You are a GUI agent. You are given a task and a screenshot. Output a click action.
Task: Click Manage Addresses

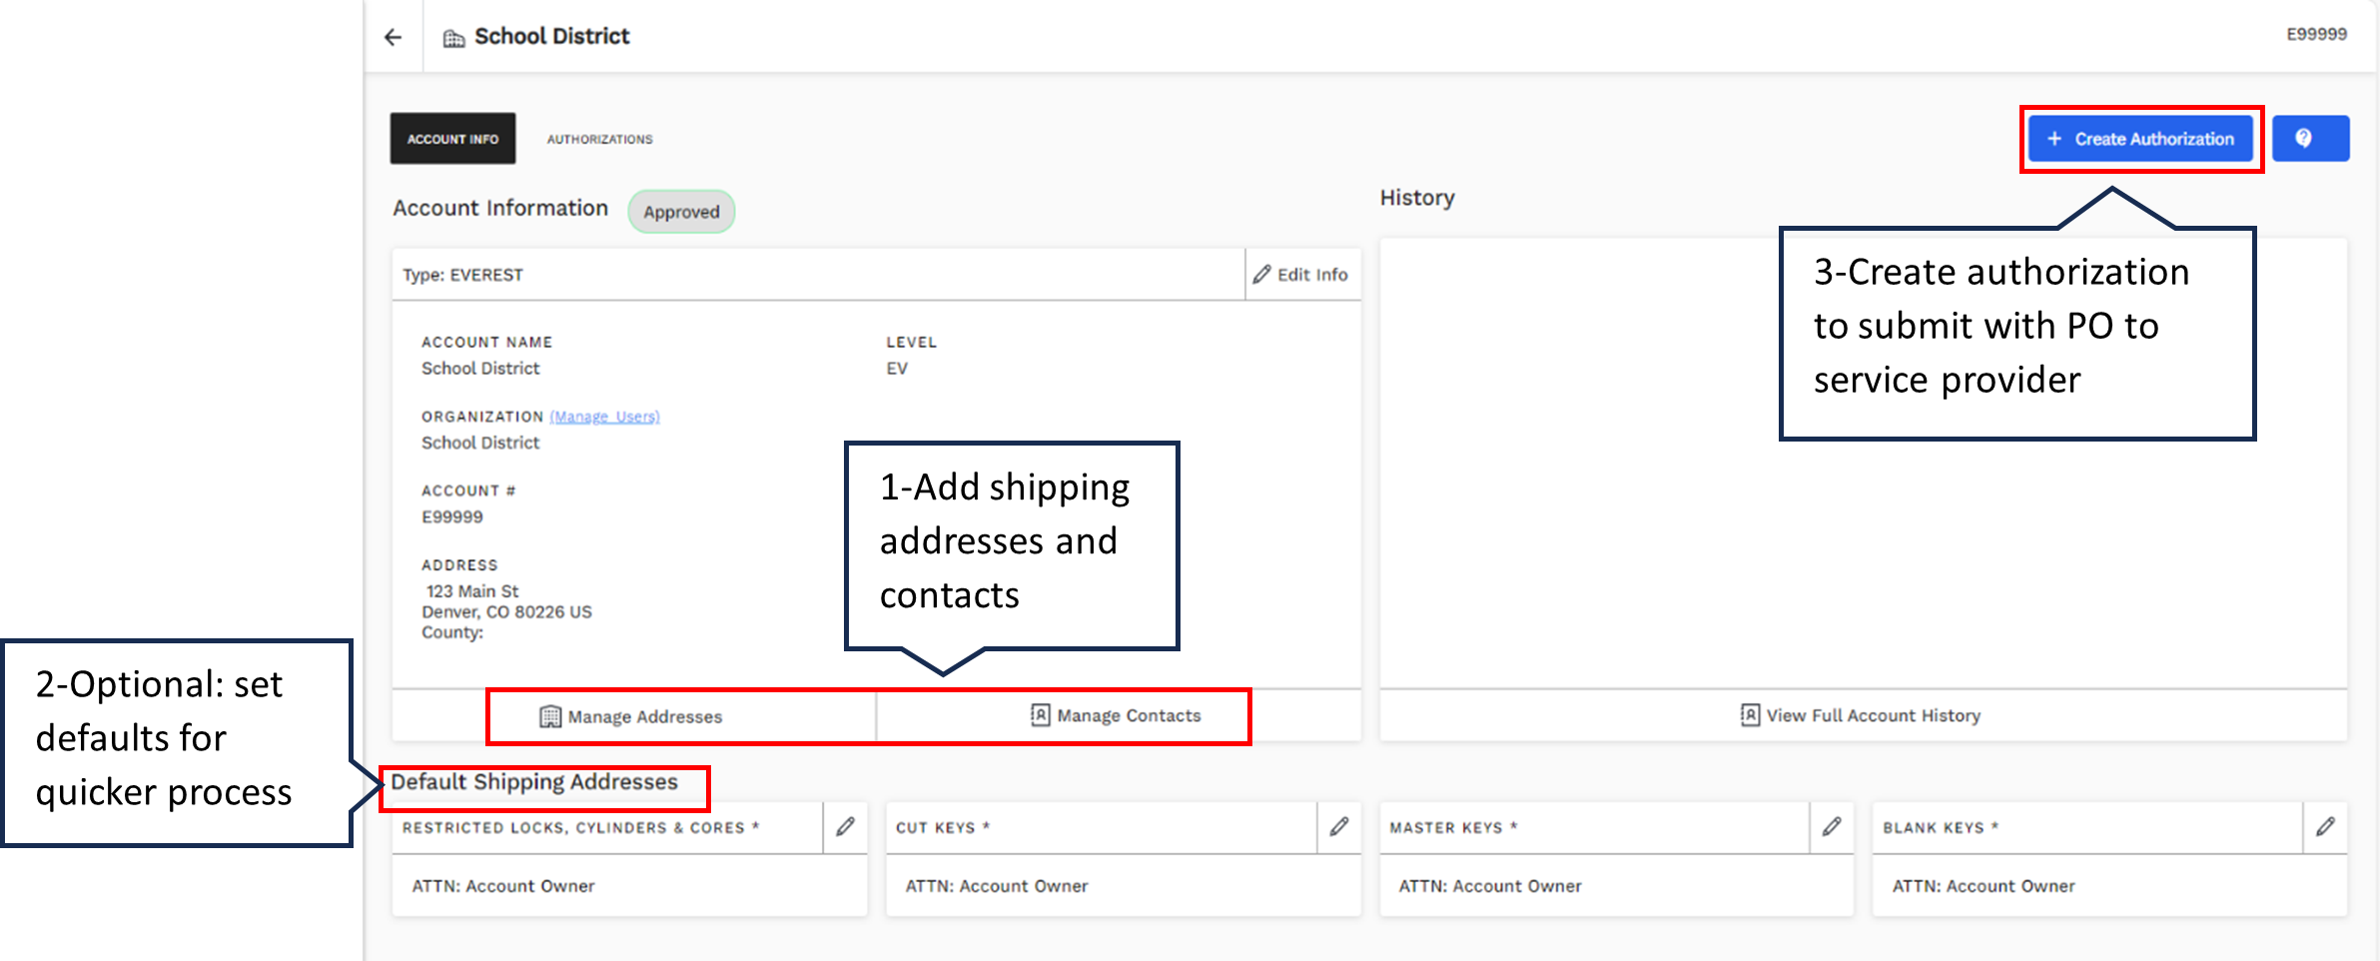click(x=644, y=715)
